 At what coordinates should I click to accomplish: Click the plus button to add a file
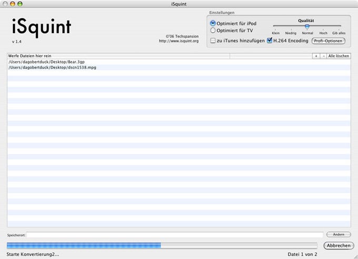316,56
